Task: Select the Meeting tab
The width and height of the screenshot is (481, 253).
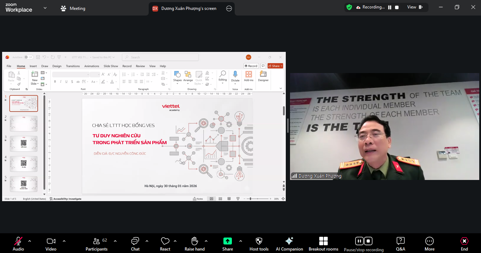Action: coord(73,8)
